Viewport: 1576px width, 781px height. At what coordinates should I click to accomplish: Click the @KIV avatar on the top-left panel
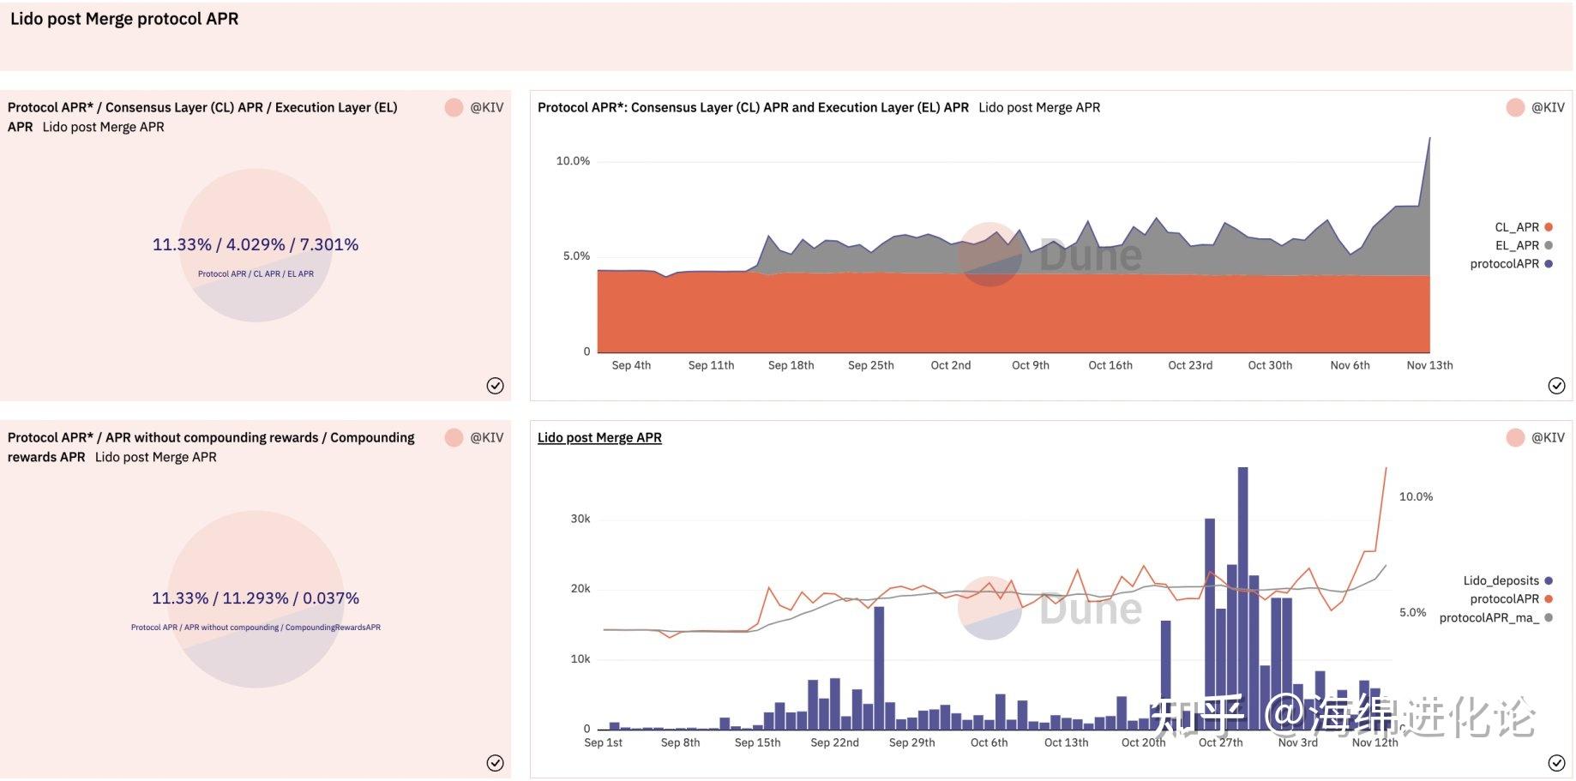point(454,107)
